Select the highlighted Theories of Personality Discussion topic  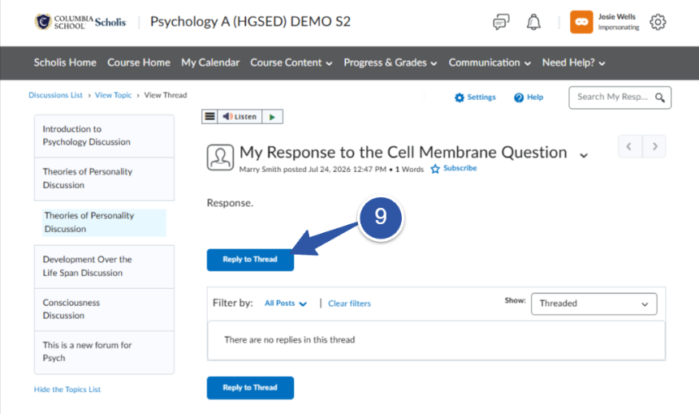pos(104,222)
